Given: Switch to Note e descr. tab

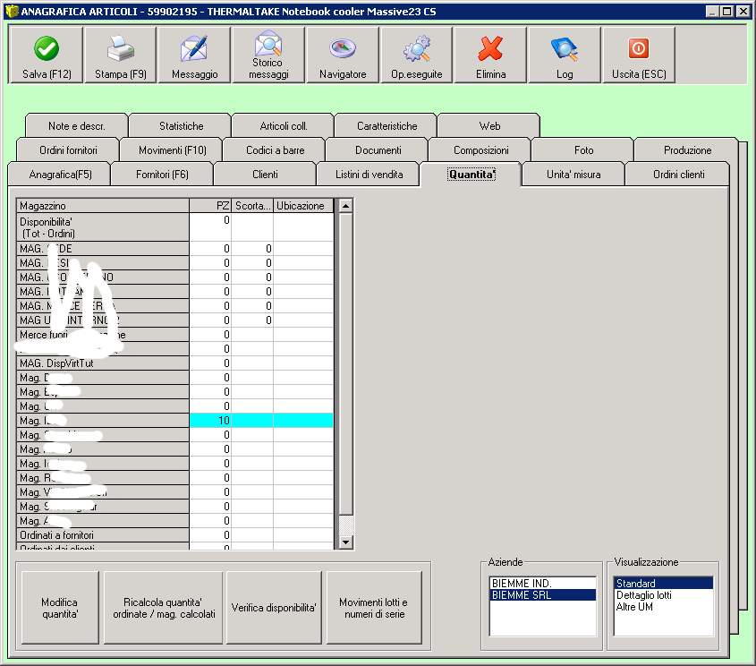Looking at the screenshot, I should (x=77, y=126).
